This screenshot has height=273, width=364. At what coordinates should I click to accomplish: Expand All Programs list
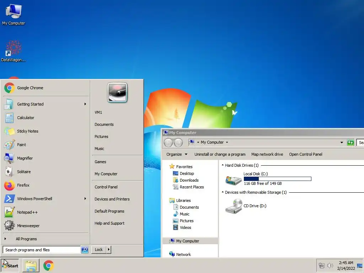click(x=46, y=239)
